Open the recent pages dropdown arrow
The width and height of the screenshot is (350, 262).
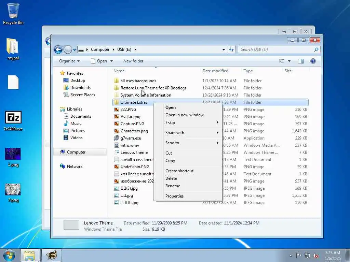75,50
